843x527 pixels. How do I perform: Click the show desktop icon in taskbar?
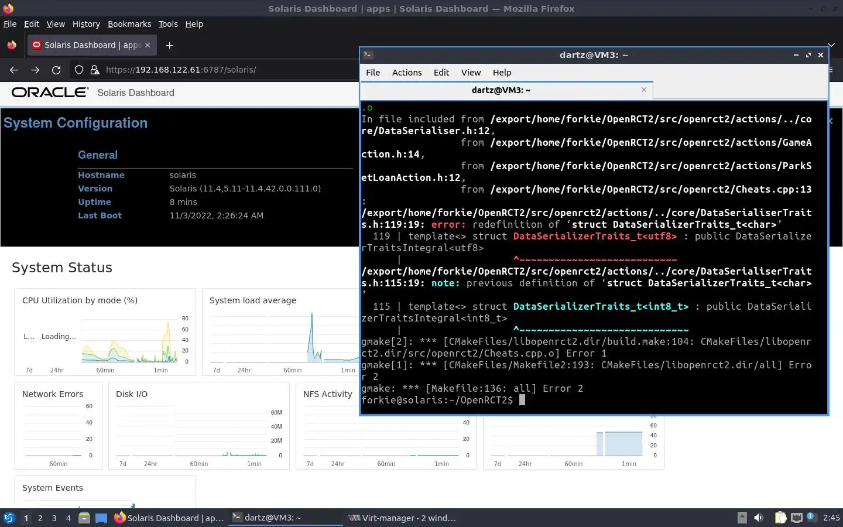(101, 518)
